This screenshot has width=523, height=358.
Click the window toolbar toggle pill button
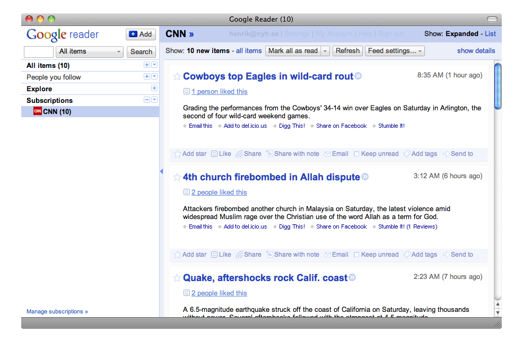pos(492,19)
